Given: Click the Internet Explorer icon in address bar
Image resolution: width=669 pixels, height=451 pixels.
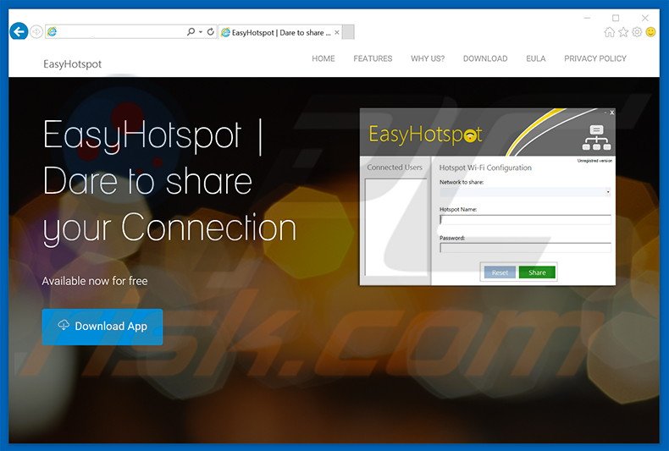Looking at the screenshot, I should 52,31.
